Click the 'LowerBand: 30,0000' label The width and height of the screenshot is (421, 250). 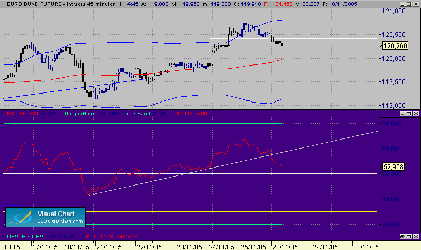pos(148,114)
